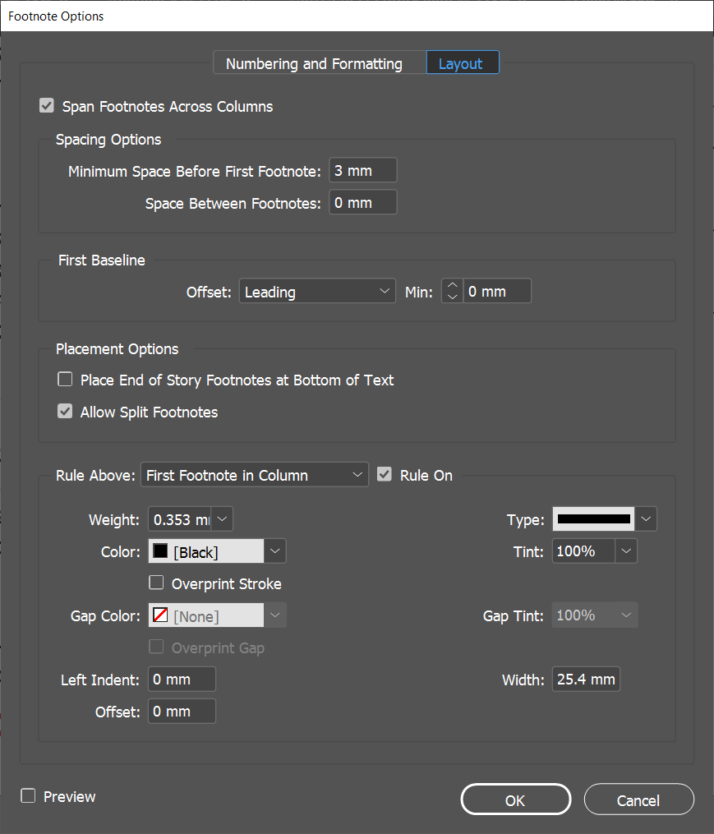Screen dimensions: 714x834
Task: Switch to Numbering and Formatting tab
Action: coord(314,63)
